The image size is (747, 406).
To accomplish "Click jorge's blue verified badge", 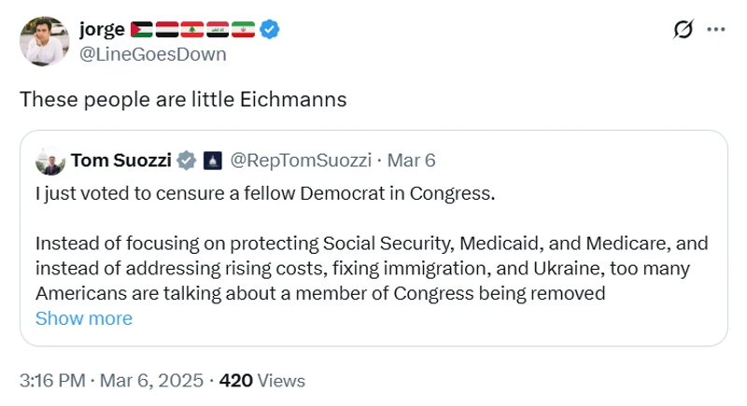I will tap(270, 30).
